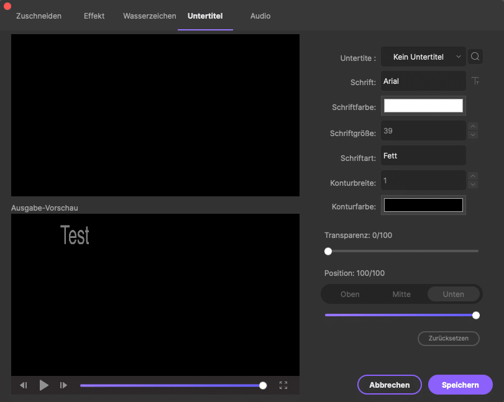This screenshot has height=402, width=504.
Task: Click the subtitle search magnifier icon
Action: [475, 57]
